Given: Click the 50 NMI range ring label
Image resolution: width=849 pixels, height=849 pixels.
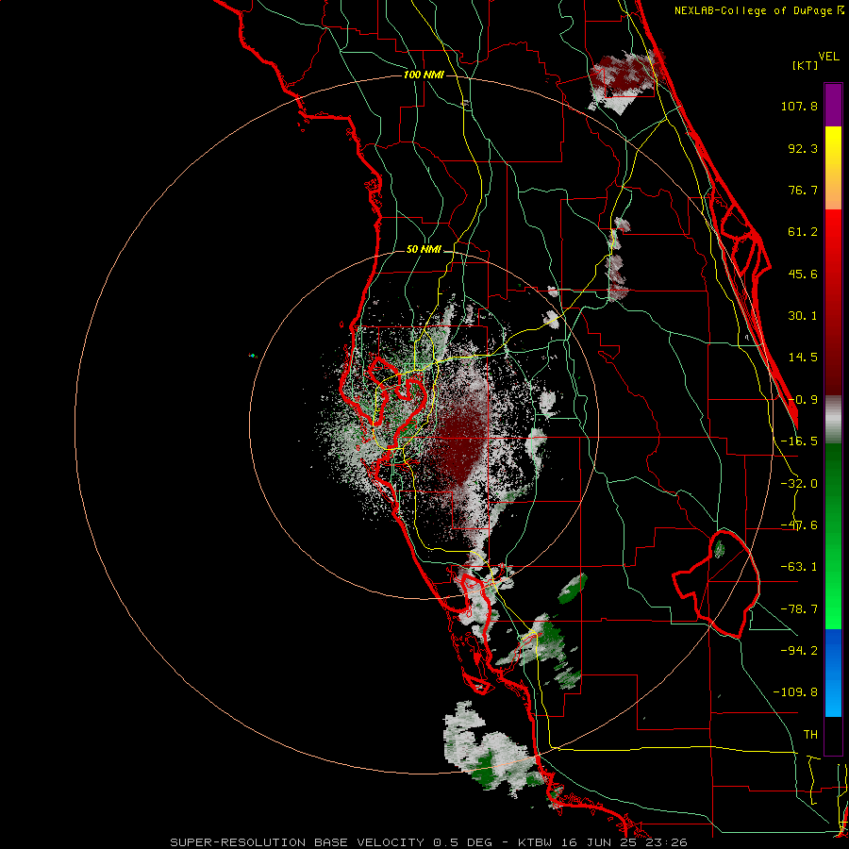Looking at the screenshot, I should (x=424, y=249).
